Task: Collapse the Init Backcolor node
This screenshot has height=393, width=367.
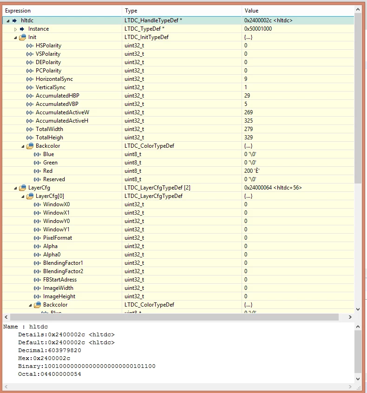Action: (x=23, y=146)
